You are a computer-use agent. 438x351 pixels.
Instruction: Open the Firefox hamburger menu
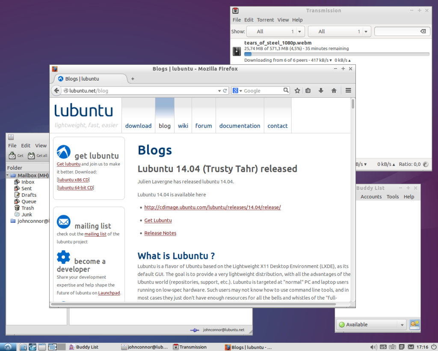(x=348, y=90)
